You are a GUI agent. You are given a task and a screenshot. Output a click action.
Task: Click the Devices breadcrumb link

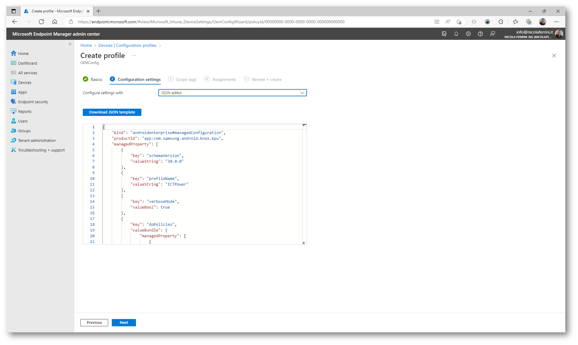105,45
